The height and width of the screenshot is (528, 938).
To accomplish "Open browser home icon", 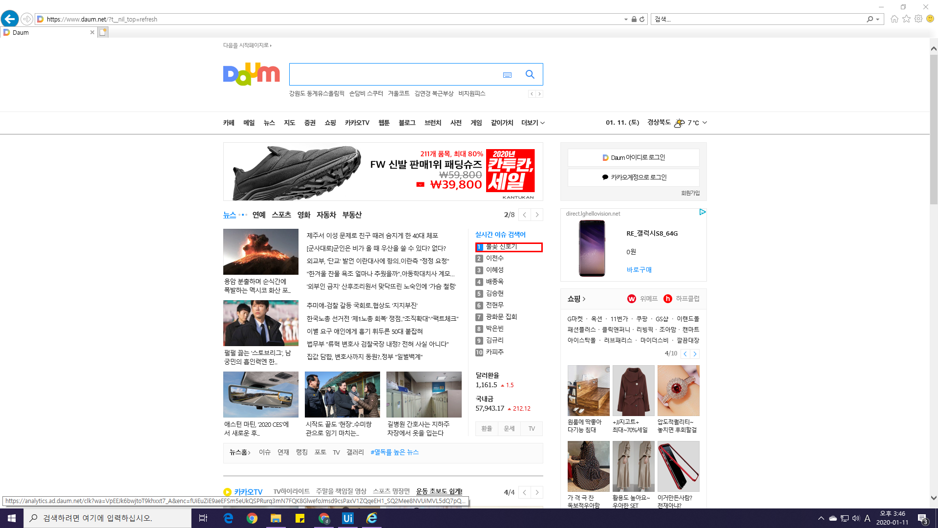I will [894, 19].
